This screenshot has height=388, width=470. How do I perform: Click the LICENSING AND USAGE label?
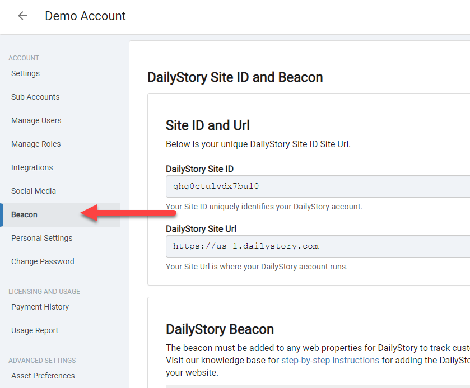44,292
